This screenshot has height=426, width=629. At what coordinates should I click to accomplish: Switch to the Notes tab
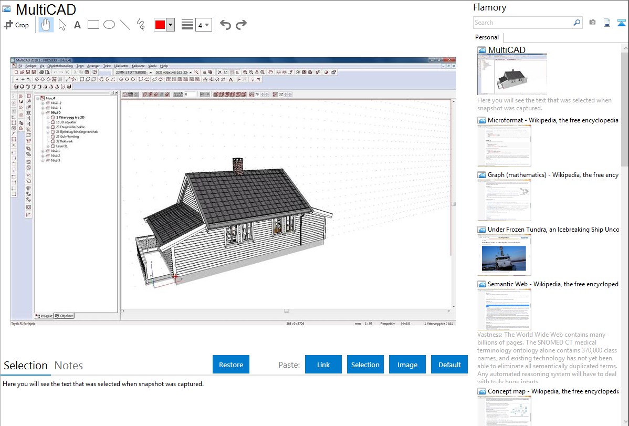pos(69,366)
